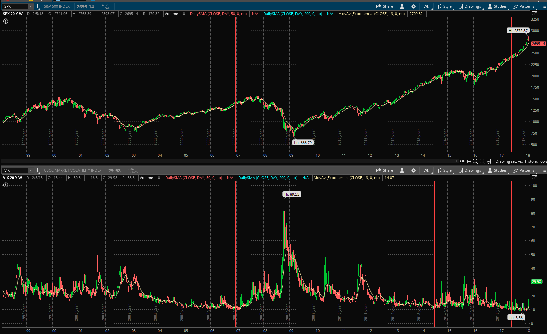Toggle the symbol link icon next to SPX
Image resolution: width=547 pixels, height=334 pixels.
tap(38, 6)
